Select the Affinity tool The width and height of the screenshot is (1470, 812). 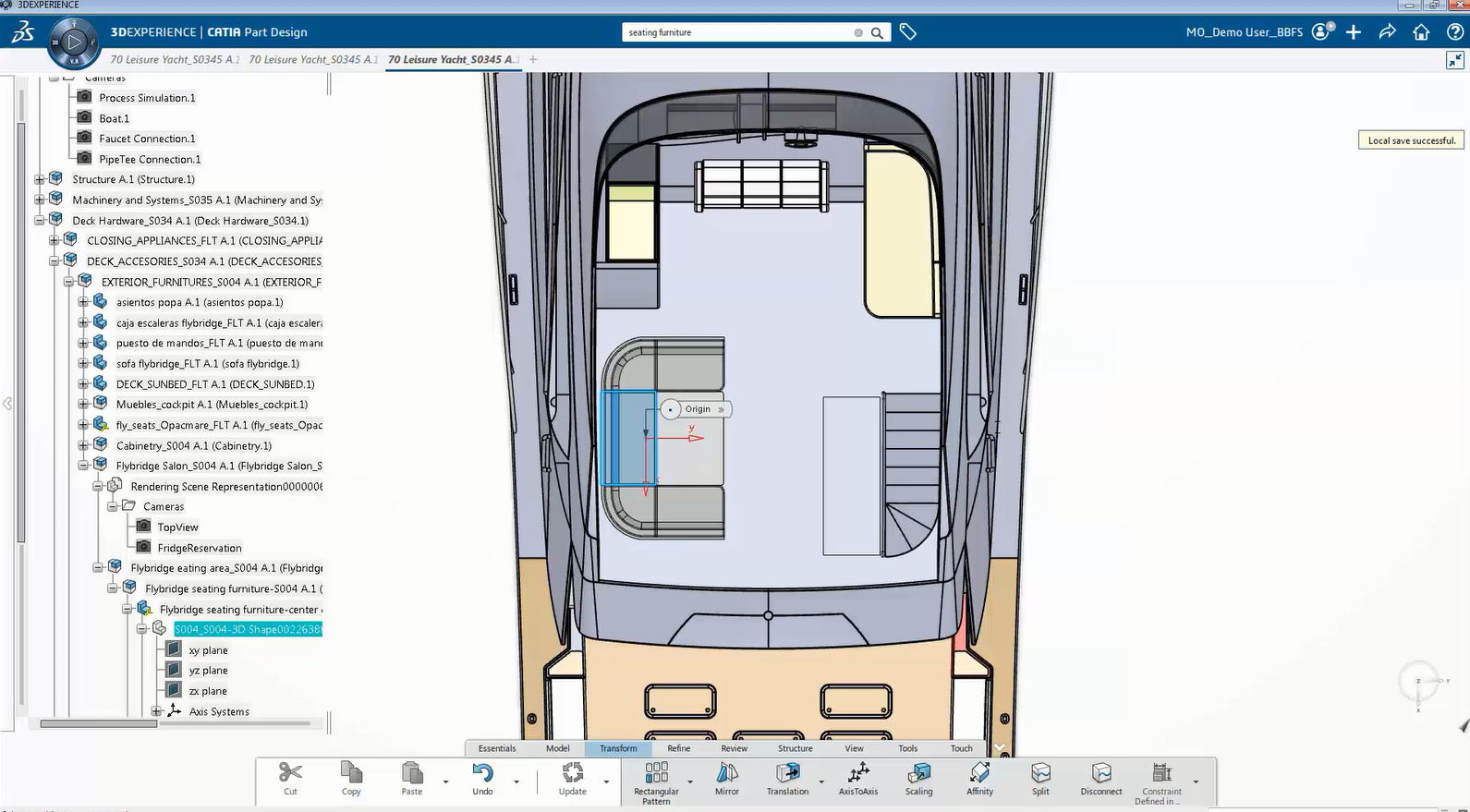click(x=979, y=773)
